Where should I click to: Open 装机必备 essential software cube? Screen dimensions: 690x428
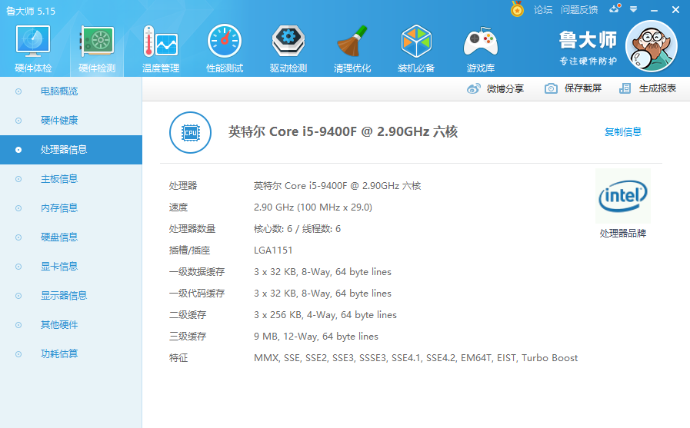(x=416, y=49)
